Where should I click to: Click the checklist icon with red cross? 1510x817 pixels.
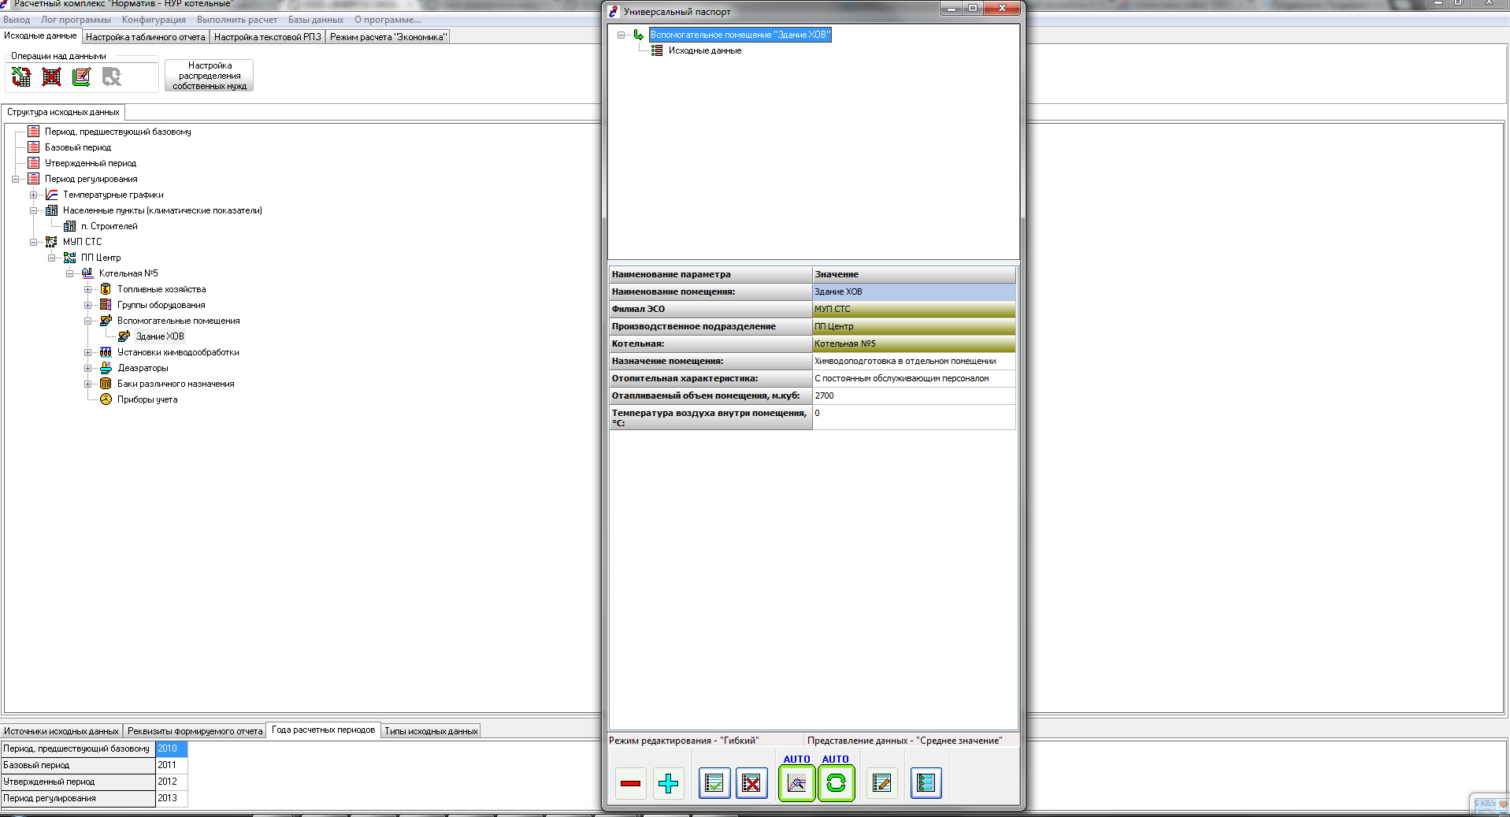(x=751, y=783)
